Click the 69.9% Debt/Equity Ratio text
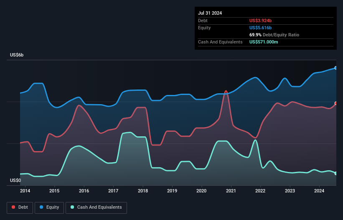 pos(274,35)
